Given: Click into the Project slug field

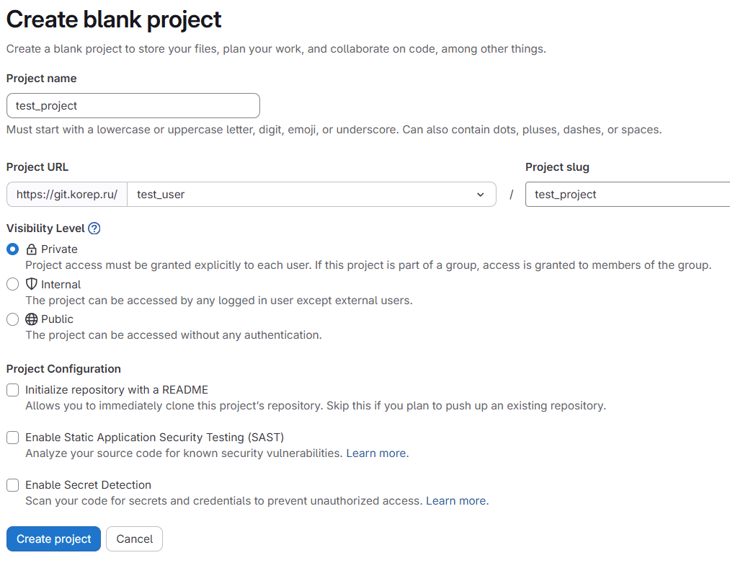Looking at the screenshot, I should point(627,195).
